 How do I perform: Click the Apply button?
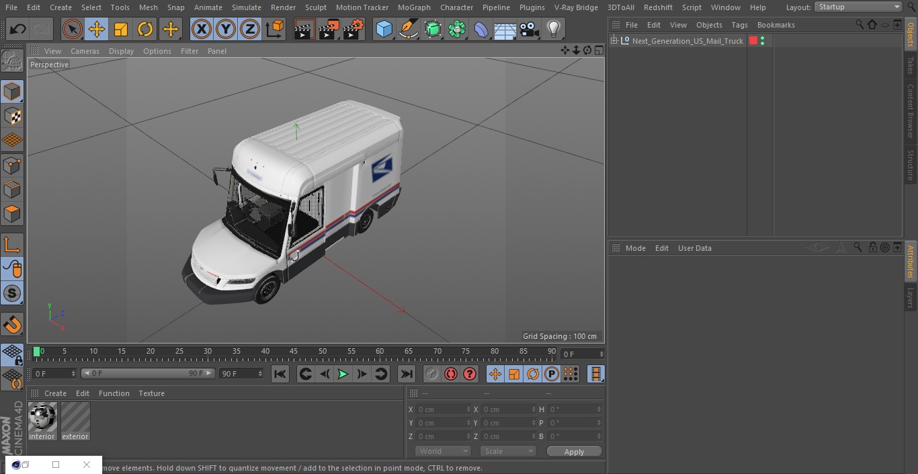[574, 452]
